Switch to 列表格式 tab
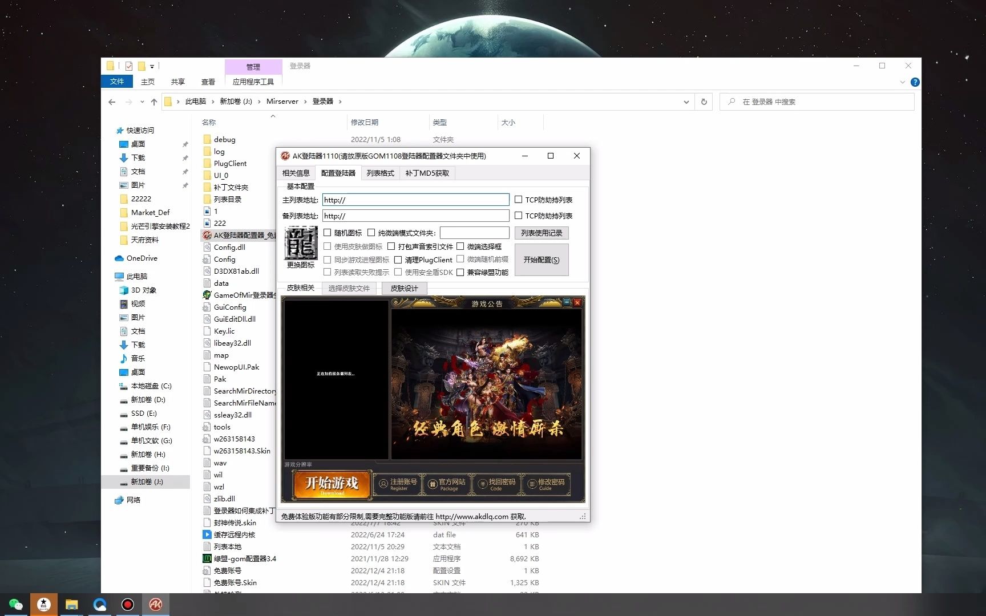Image resolution: width=986 pixels, height=616 pixels. pos(381,173)
